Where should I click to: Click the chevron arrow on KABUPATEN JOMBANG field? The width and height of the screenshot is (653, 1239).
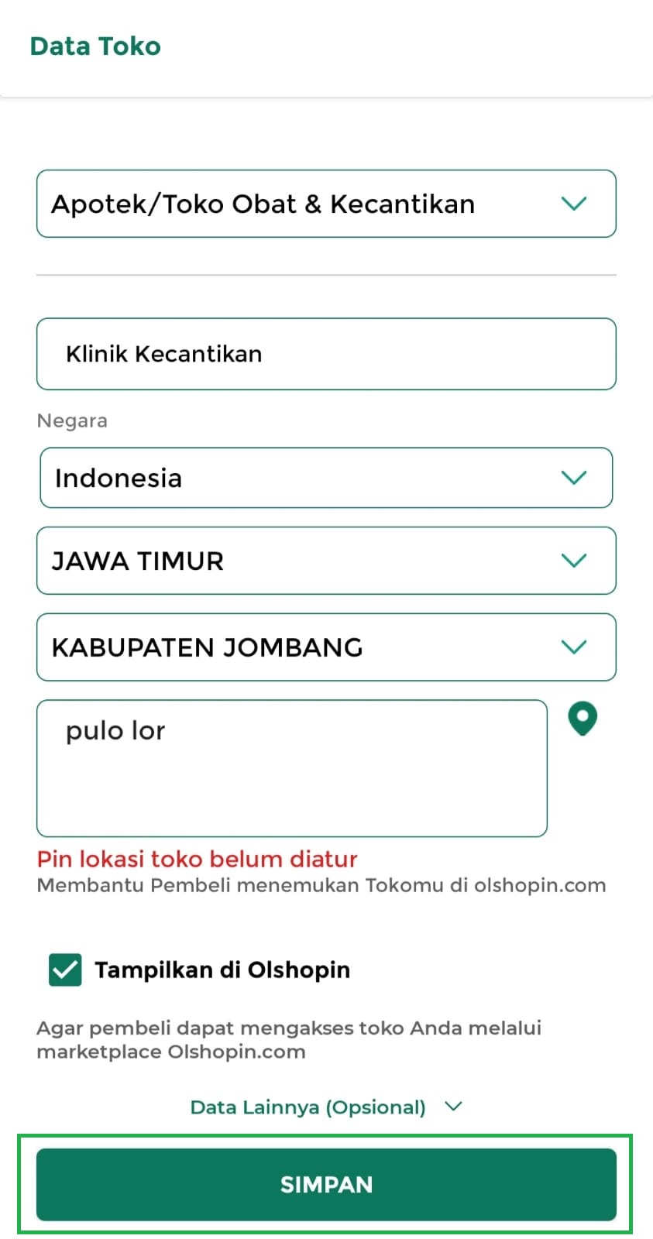573,647
